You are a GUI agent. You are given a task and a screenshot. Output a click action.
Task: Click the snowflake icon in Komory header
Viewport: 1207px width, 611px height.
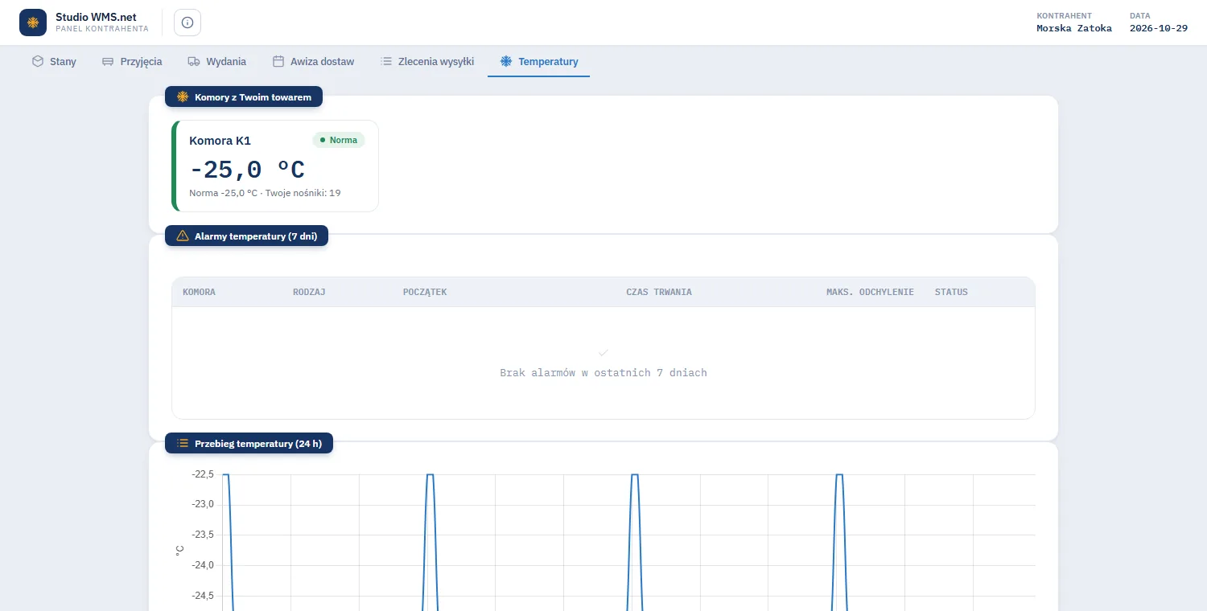click(x=183, y=96)
